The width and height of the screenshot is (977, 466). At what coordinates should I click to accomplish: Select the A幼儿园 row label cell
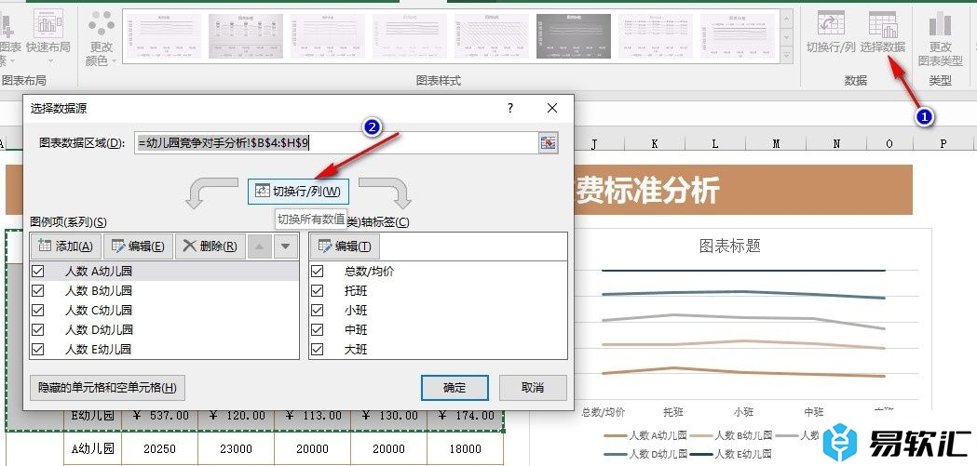point(93,448)
